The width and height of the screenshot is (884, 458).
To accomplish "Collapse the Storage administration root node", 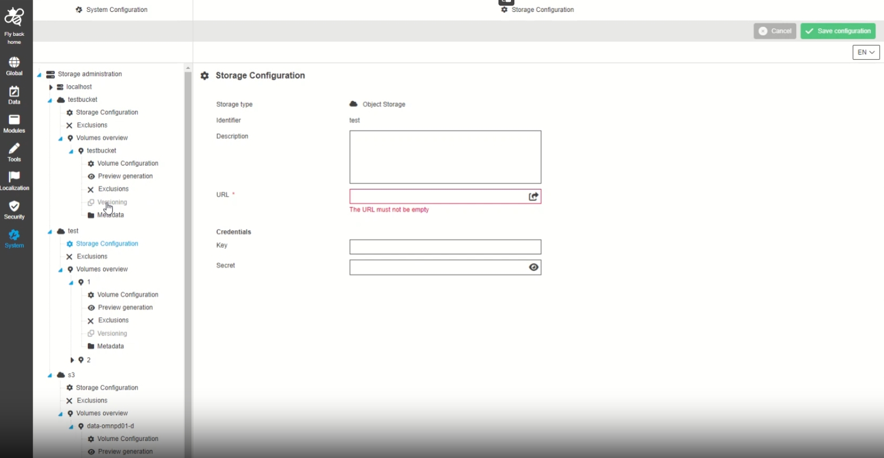I will [39, 75].
